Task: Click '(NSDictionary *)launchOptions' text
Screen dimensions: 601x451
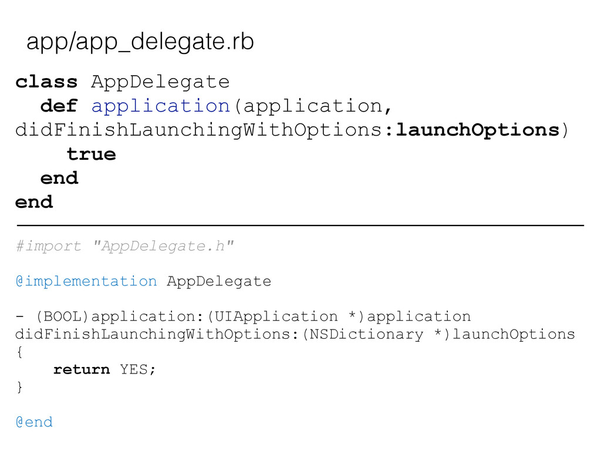Action: pos(438,334)
